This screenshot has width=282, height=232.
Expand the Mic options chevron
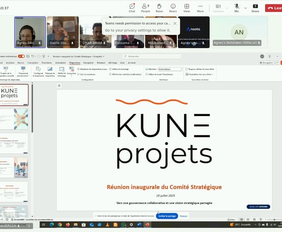pos(245,8)
